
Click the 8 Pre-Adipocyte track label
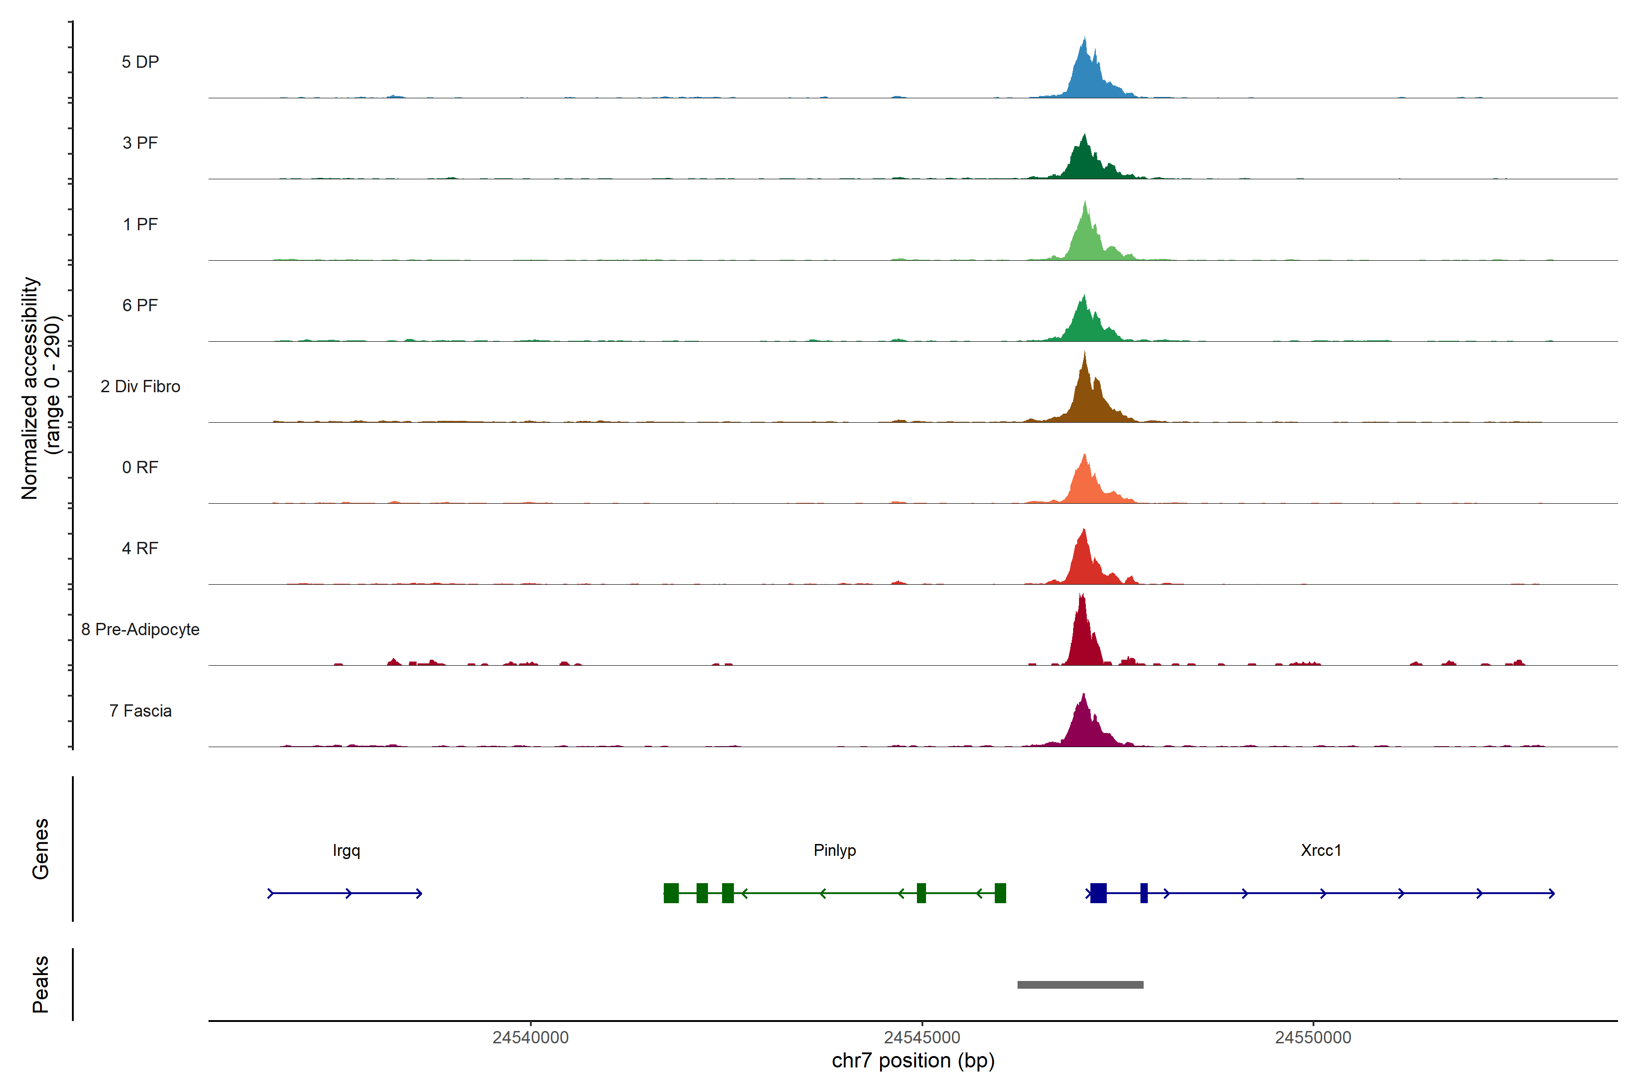(x=140, y=630)
